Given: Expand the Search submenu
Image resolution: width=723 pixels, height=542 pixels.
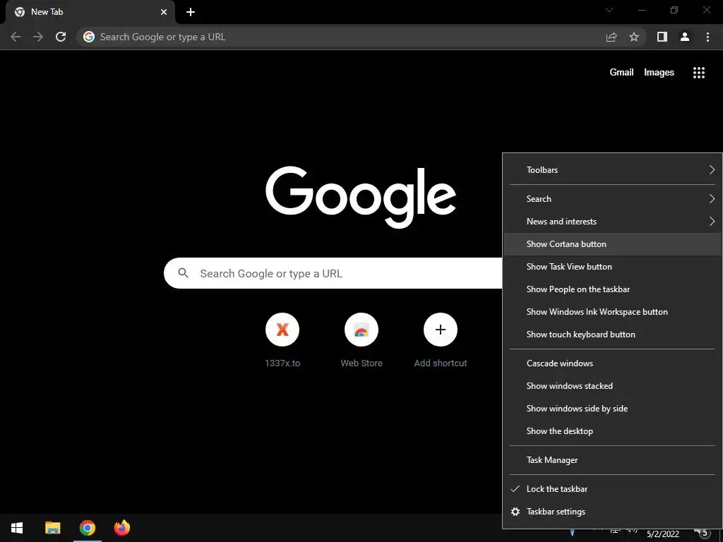Looking at the screenshot, I should pos(613,198).
